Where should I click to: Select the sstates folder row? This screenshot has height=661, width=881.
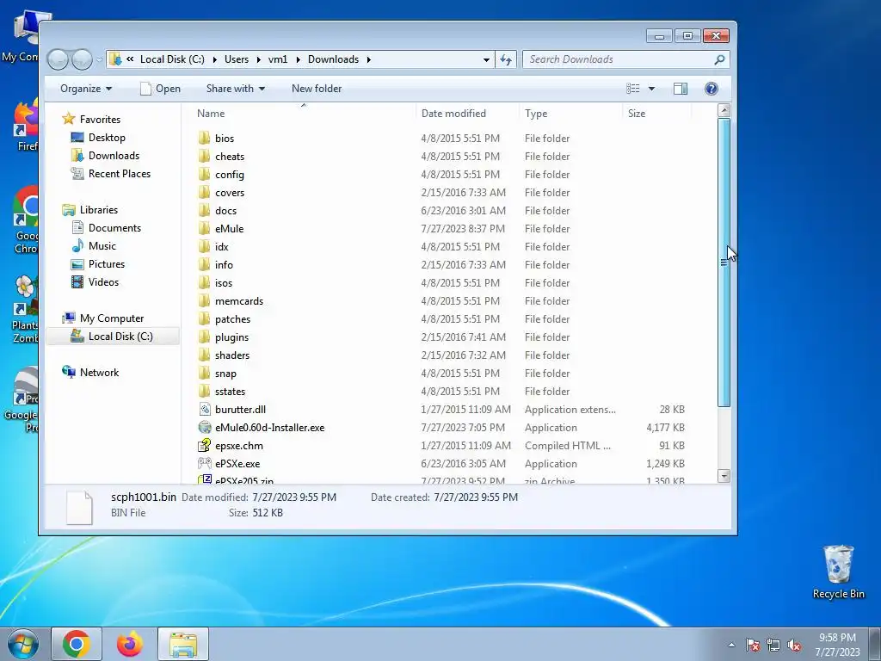click(443, 392)
